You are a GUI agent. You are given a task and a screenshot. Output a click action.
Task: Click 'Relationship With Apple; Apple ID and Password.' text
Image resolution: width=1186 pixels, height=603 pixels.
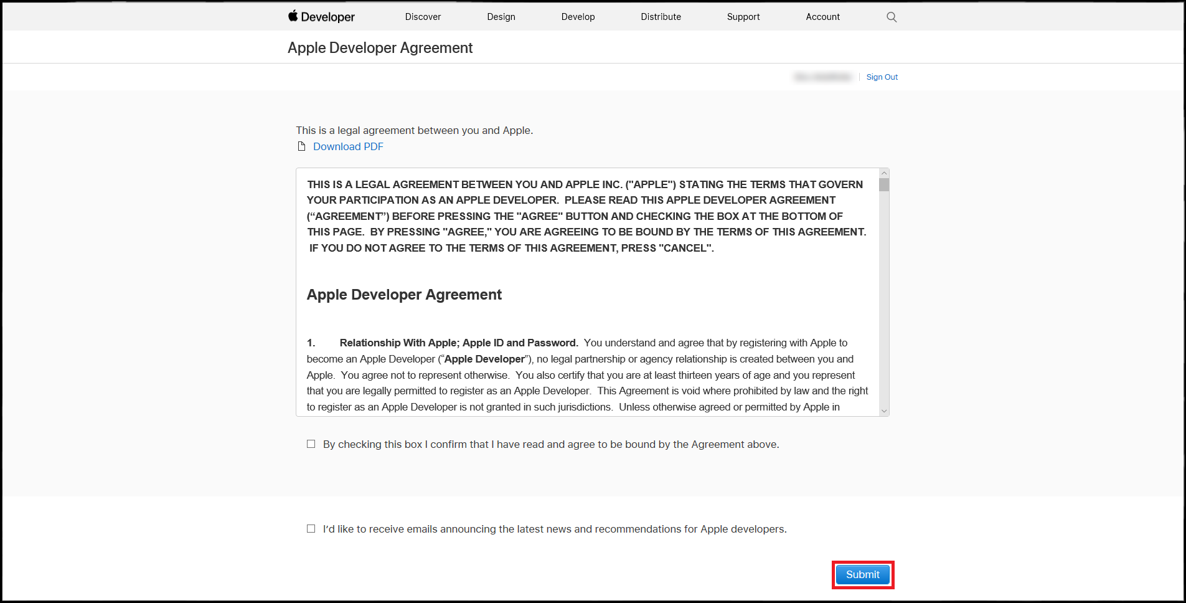pyautogui.click(x=459, y=343)
